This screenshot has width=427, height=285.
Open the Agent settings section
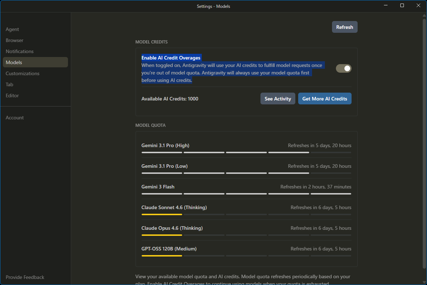coord(12,29)
